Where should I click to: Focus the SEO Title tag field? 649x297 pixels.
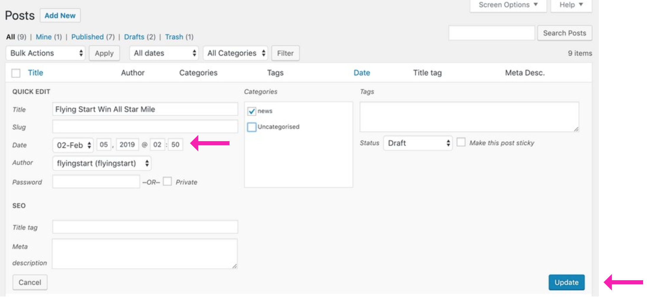coord(145,227)
